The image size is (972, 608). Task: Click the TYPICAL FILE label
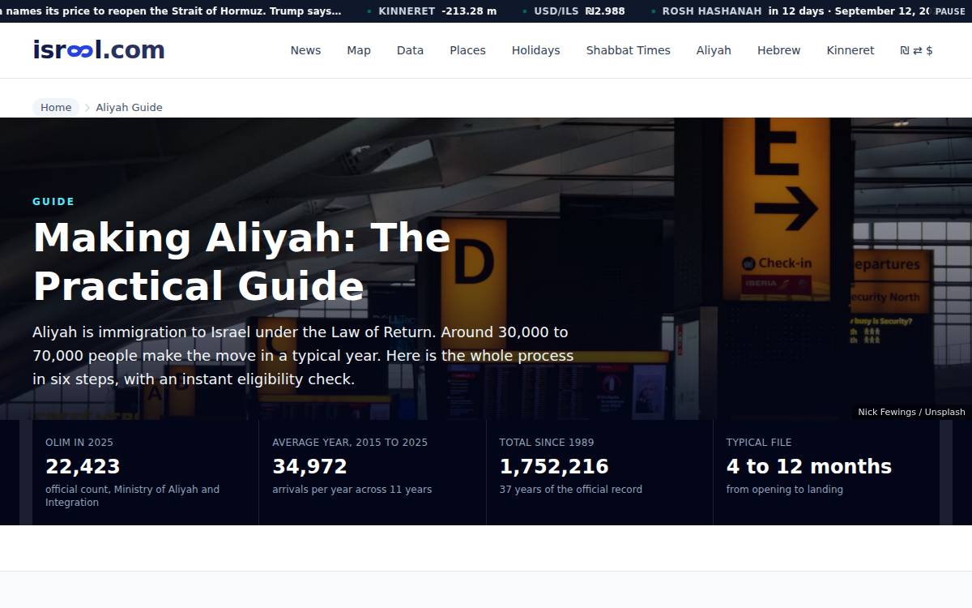coord(759,443)
